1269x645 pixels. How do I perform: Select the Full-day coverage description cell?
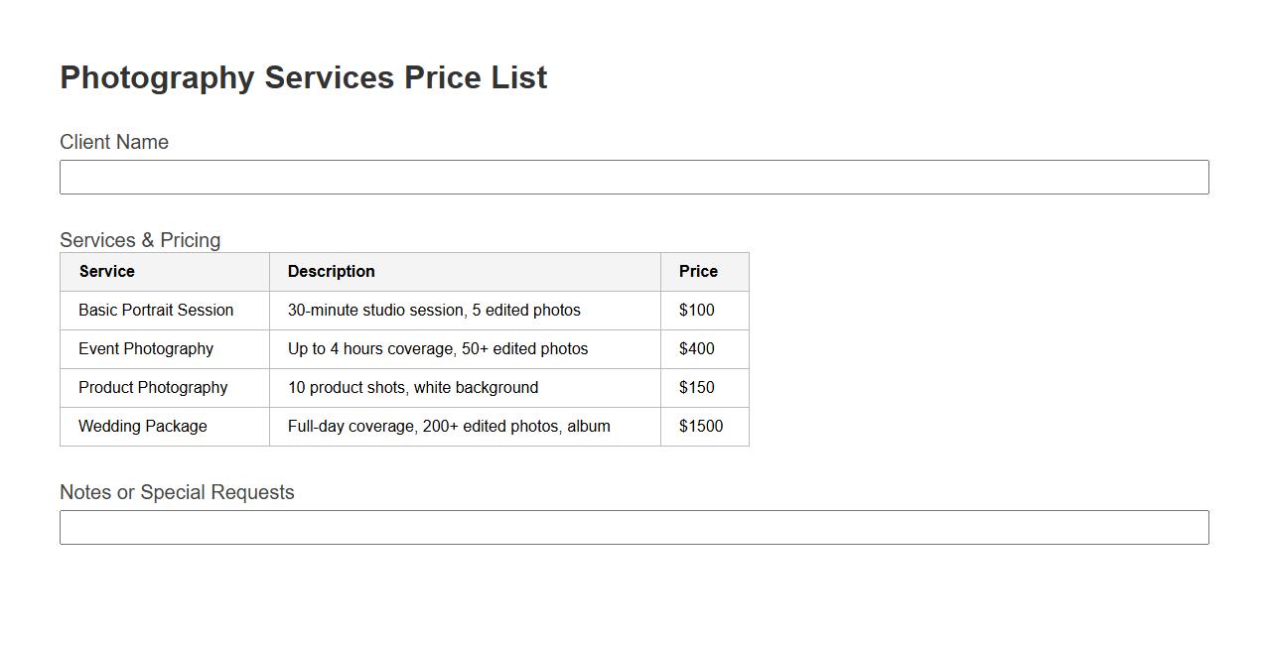tap(449, 427)
